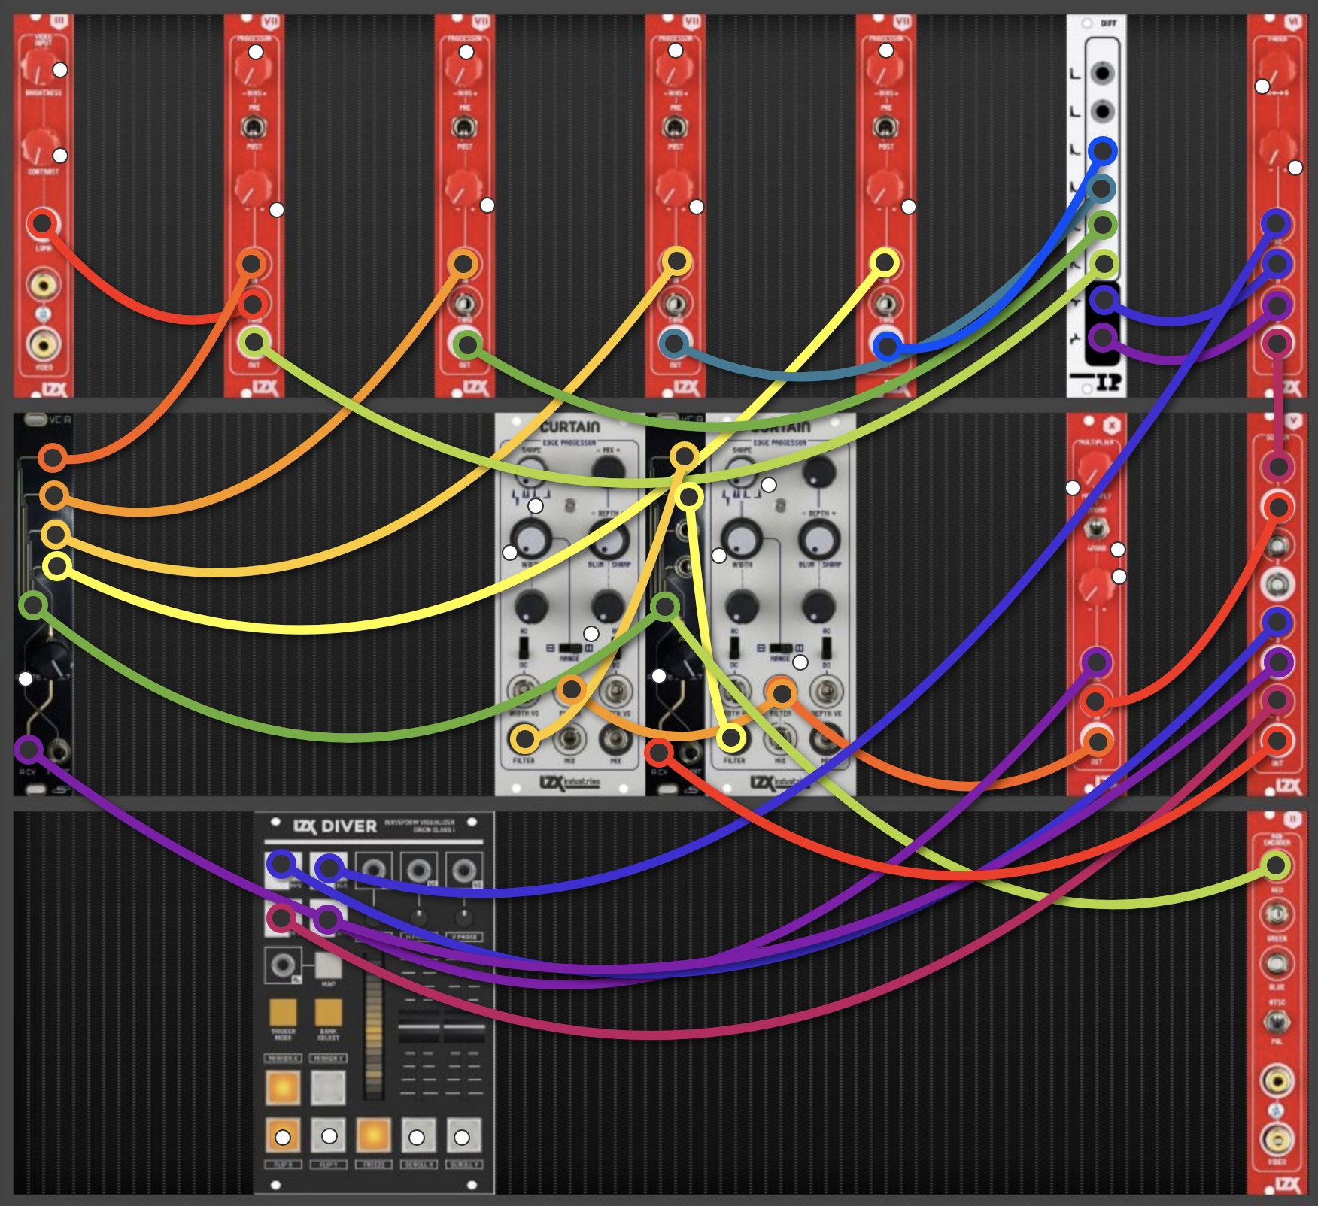Viewport: 1318px width, 1206px height.
Task: Click the Blur/Sharp knob on the left Curtain module
Action: click(x=608, y=540)
